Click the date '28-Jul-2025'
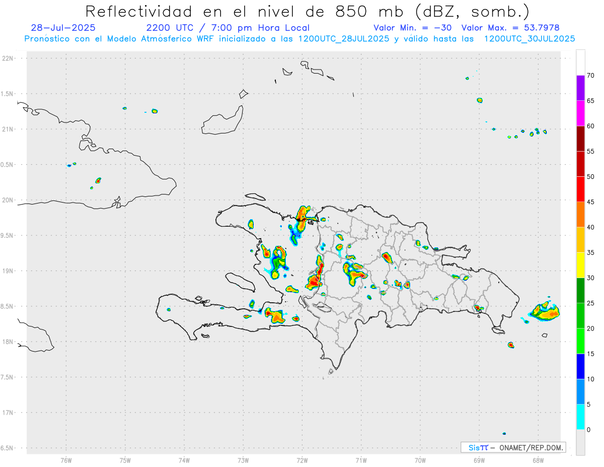604x467 pixels. pyautogui.click(x=63, y=28)
